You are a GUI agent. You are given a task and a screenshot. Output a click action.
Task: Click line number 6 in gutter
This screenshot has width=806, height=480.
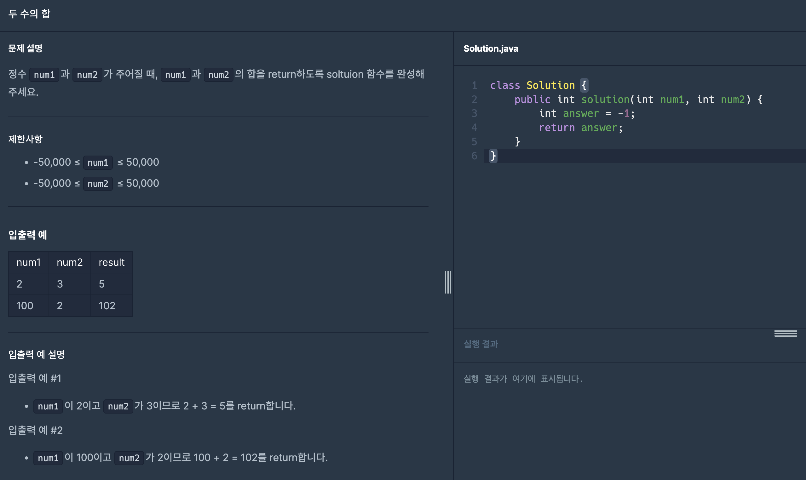pos(474,156)
